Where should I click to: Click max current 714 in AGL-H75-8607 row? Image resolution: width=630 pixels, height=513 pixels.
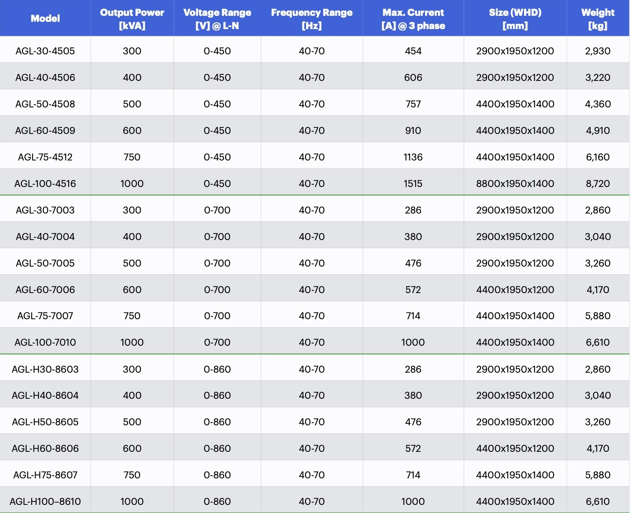click(x=413, y=475)
